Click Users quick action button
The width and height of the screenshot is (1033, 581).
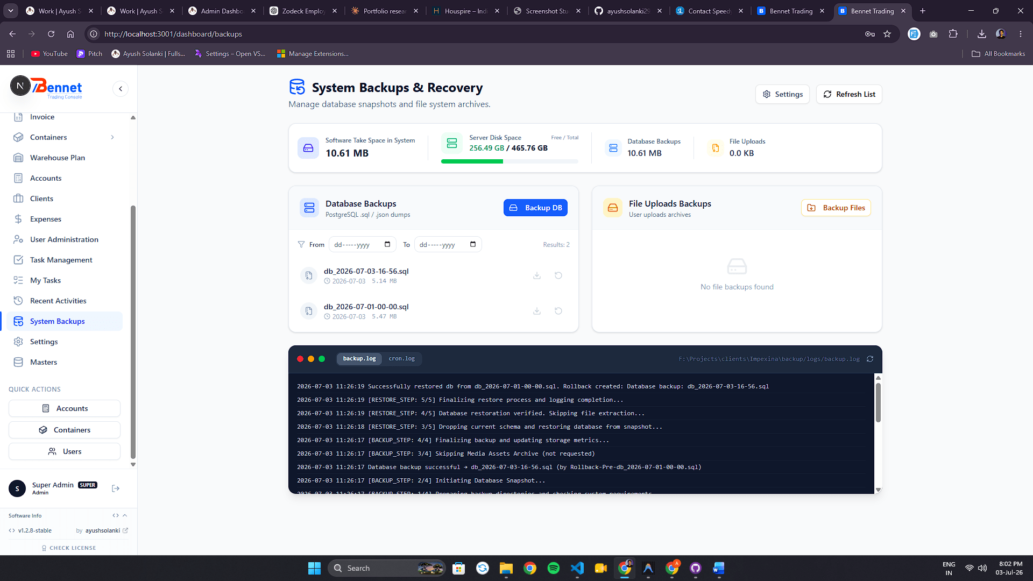point(65,451)
